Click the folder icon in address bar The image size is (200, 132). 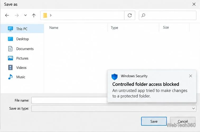coord(45,15)
